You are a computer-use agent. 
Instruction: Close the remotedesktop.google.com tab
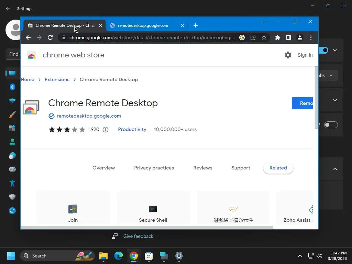(x=183, y=25)
